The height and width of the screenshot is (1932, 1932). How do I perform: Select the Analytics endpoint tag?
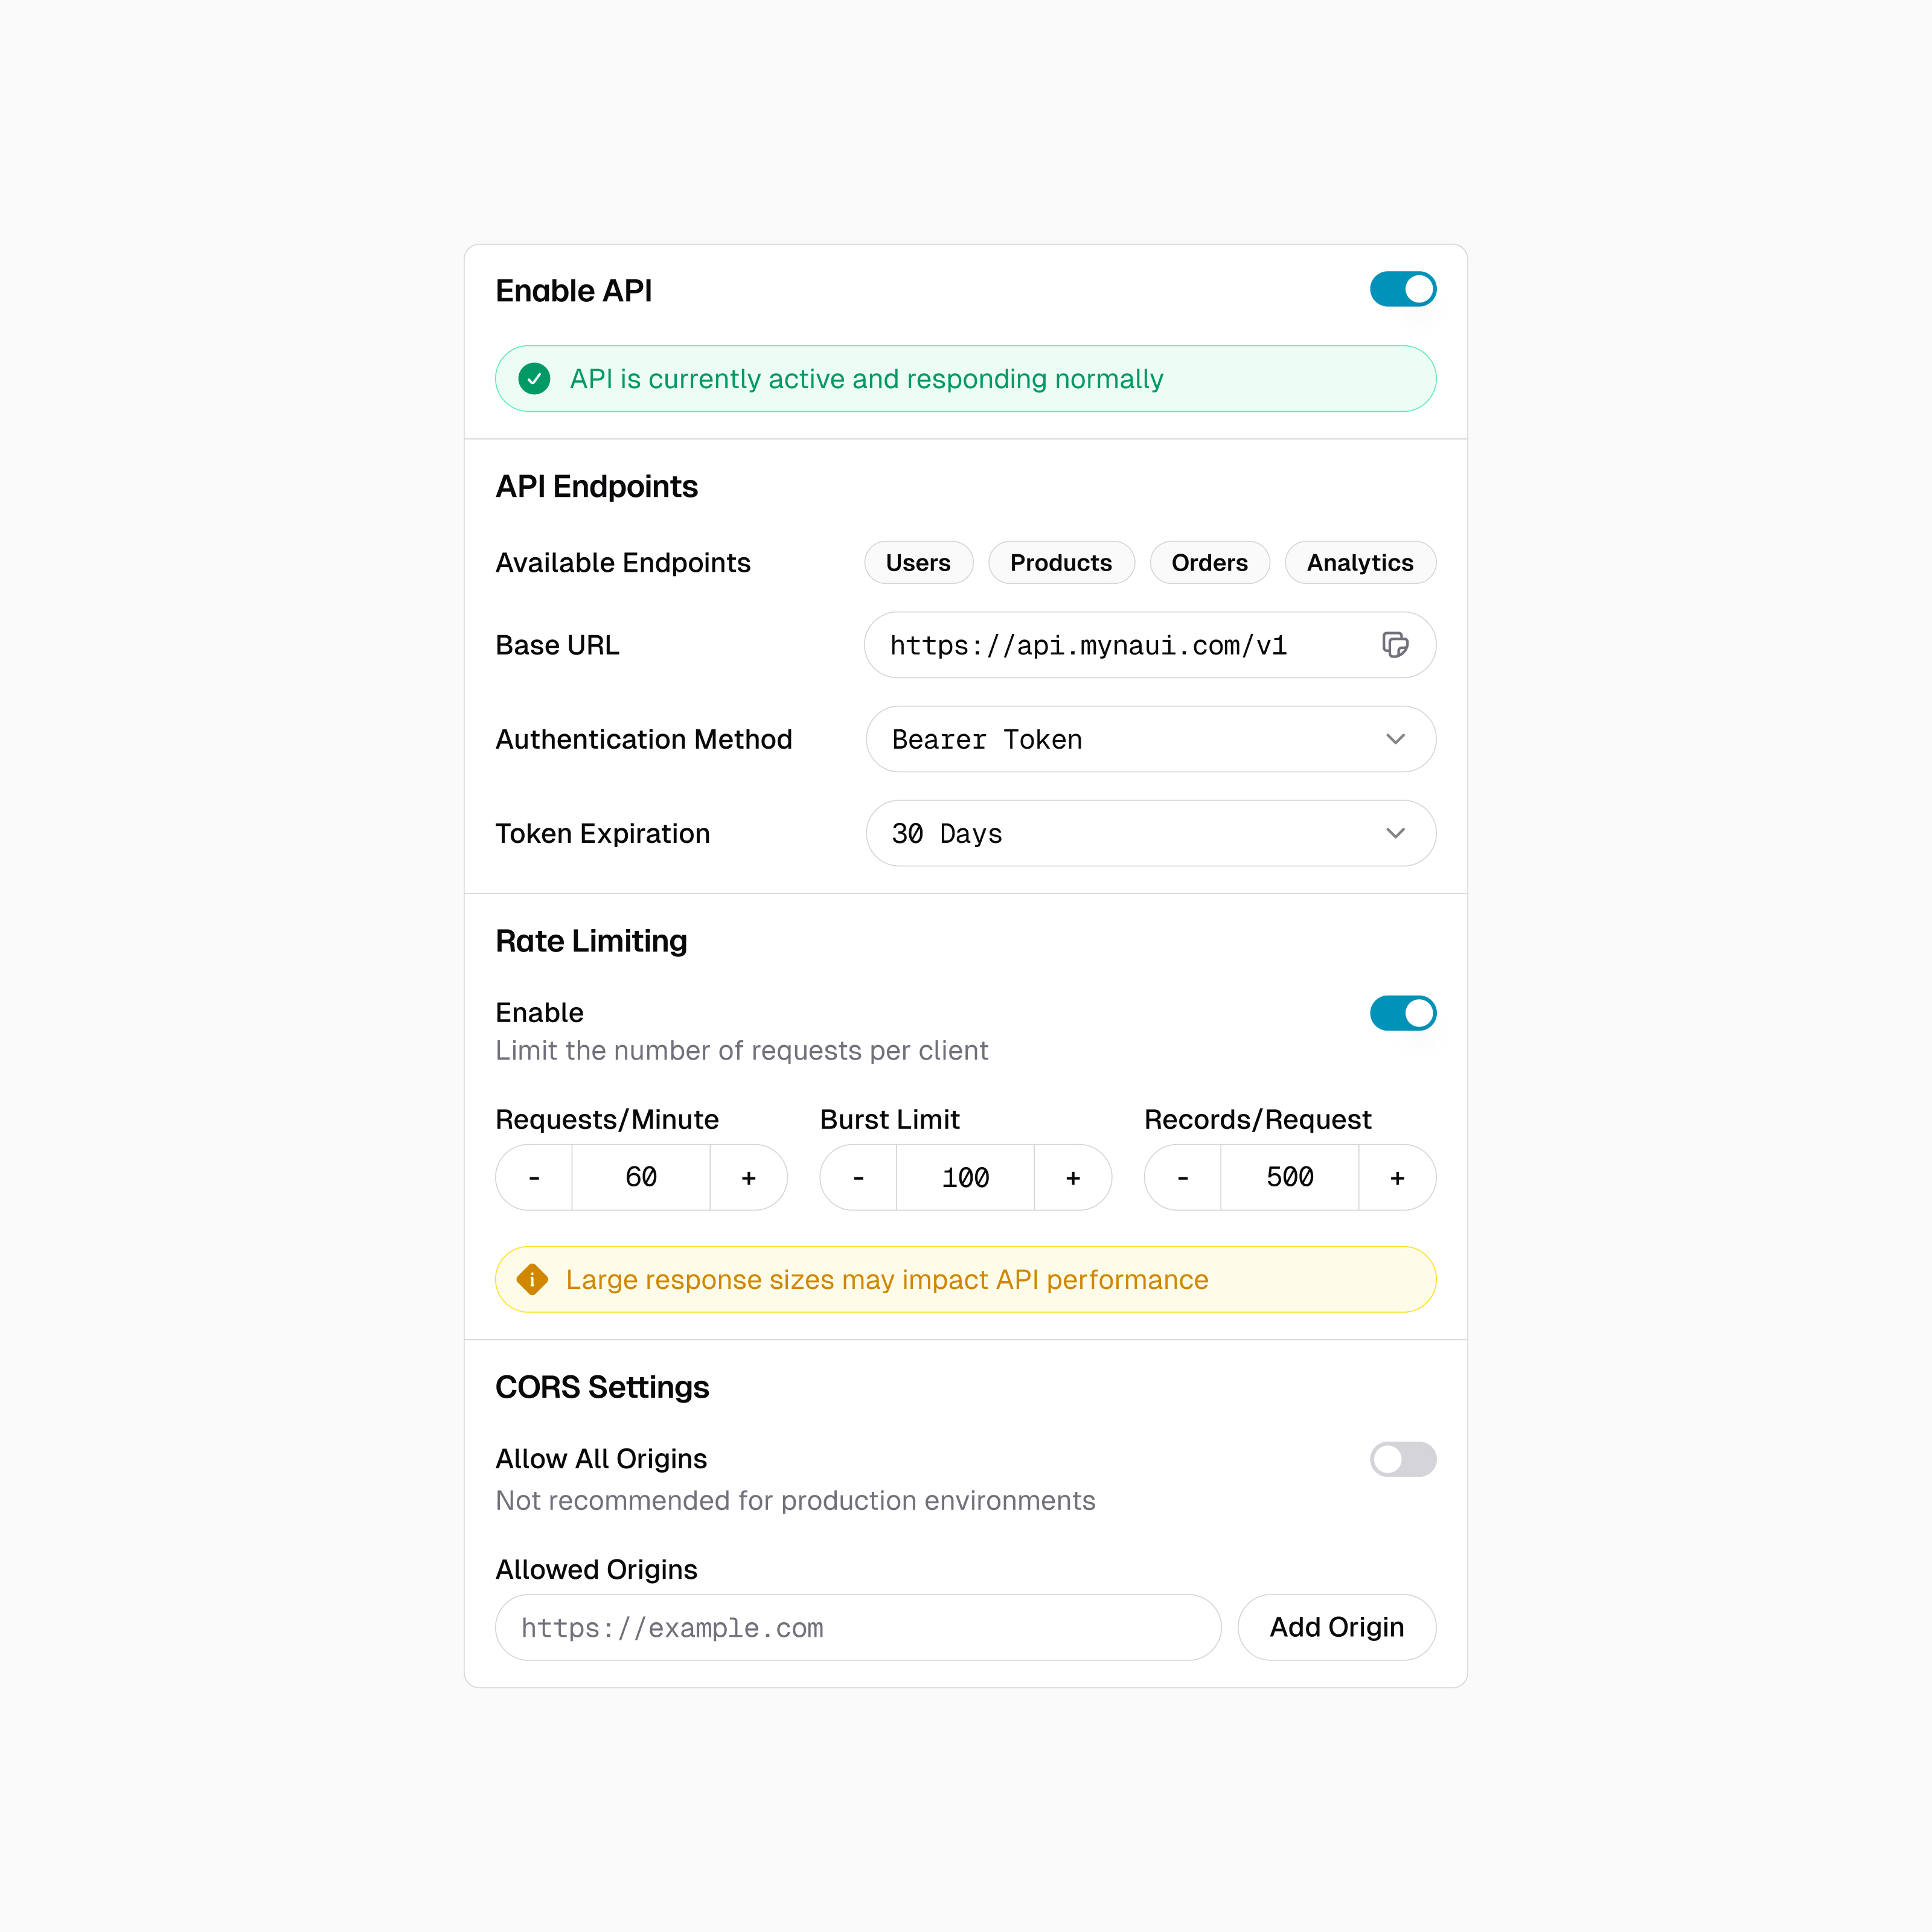pos(1359,563)
